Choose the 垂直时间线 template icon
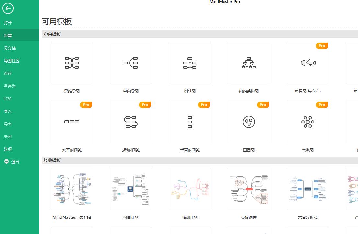Viewport: 358px width, 234px height. click(190, 122)
